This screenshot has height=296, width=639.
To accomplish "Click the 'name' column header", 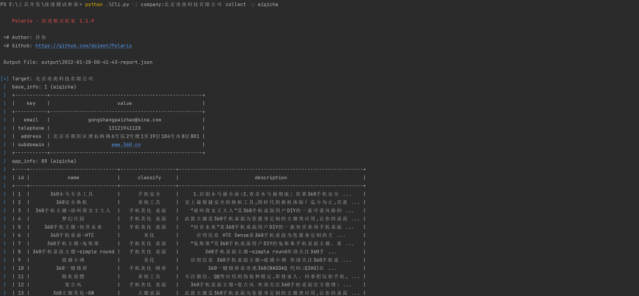I will [x=74, y=177].
